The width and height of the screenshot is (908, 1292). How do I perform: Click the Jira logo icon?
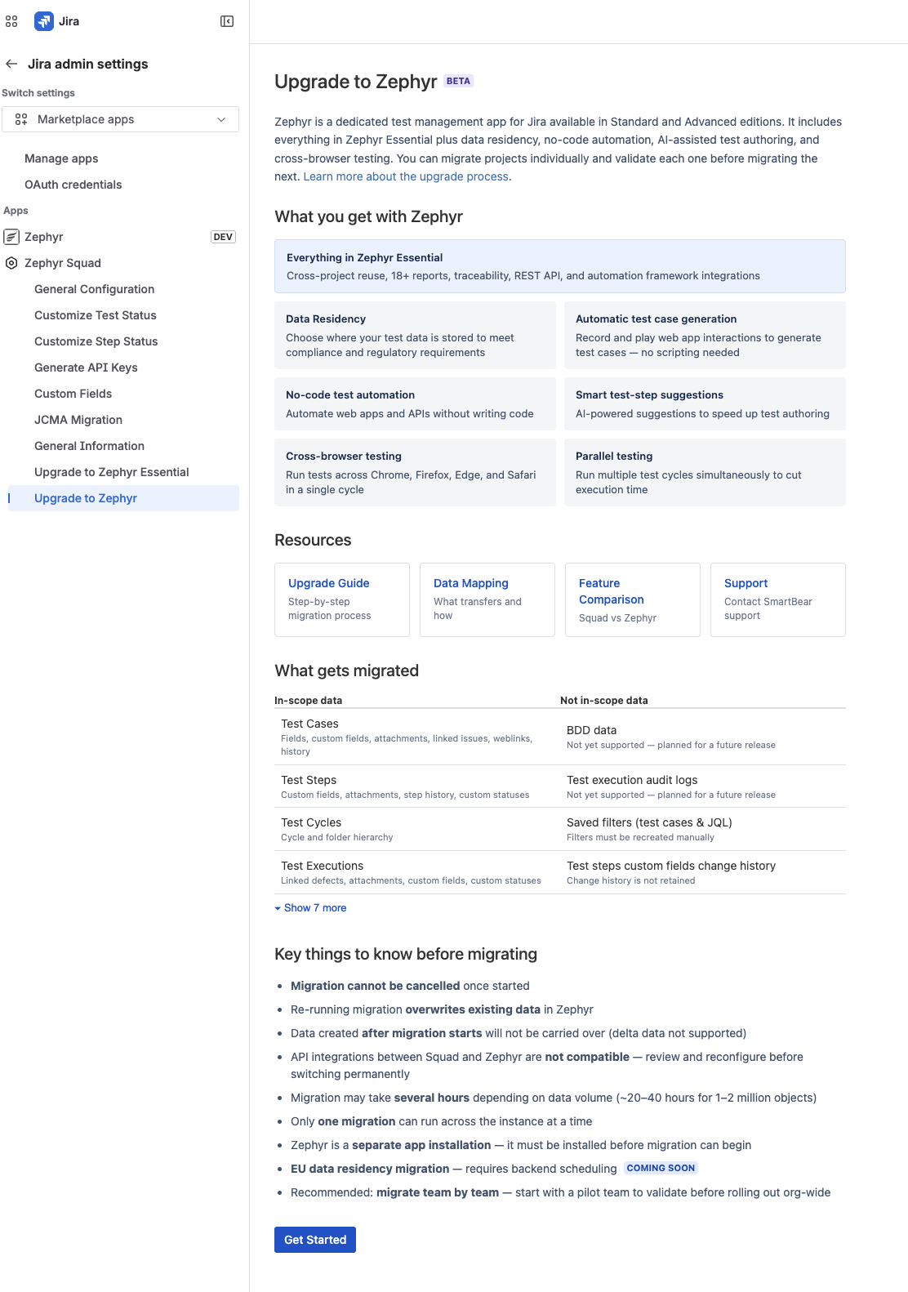pos(44,21)
